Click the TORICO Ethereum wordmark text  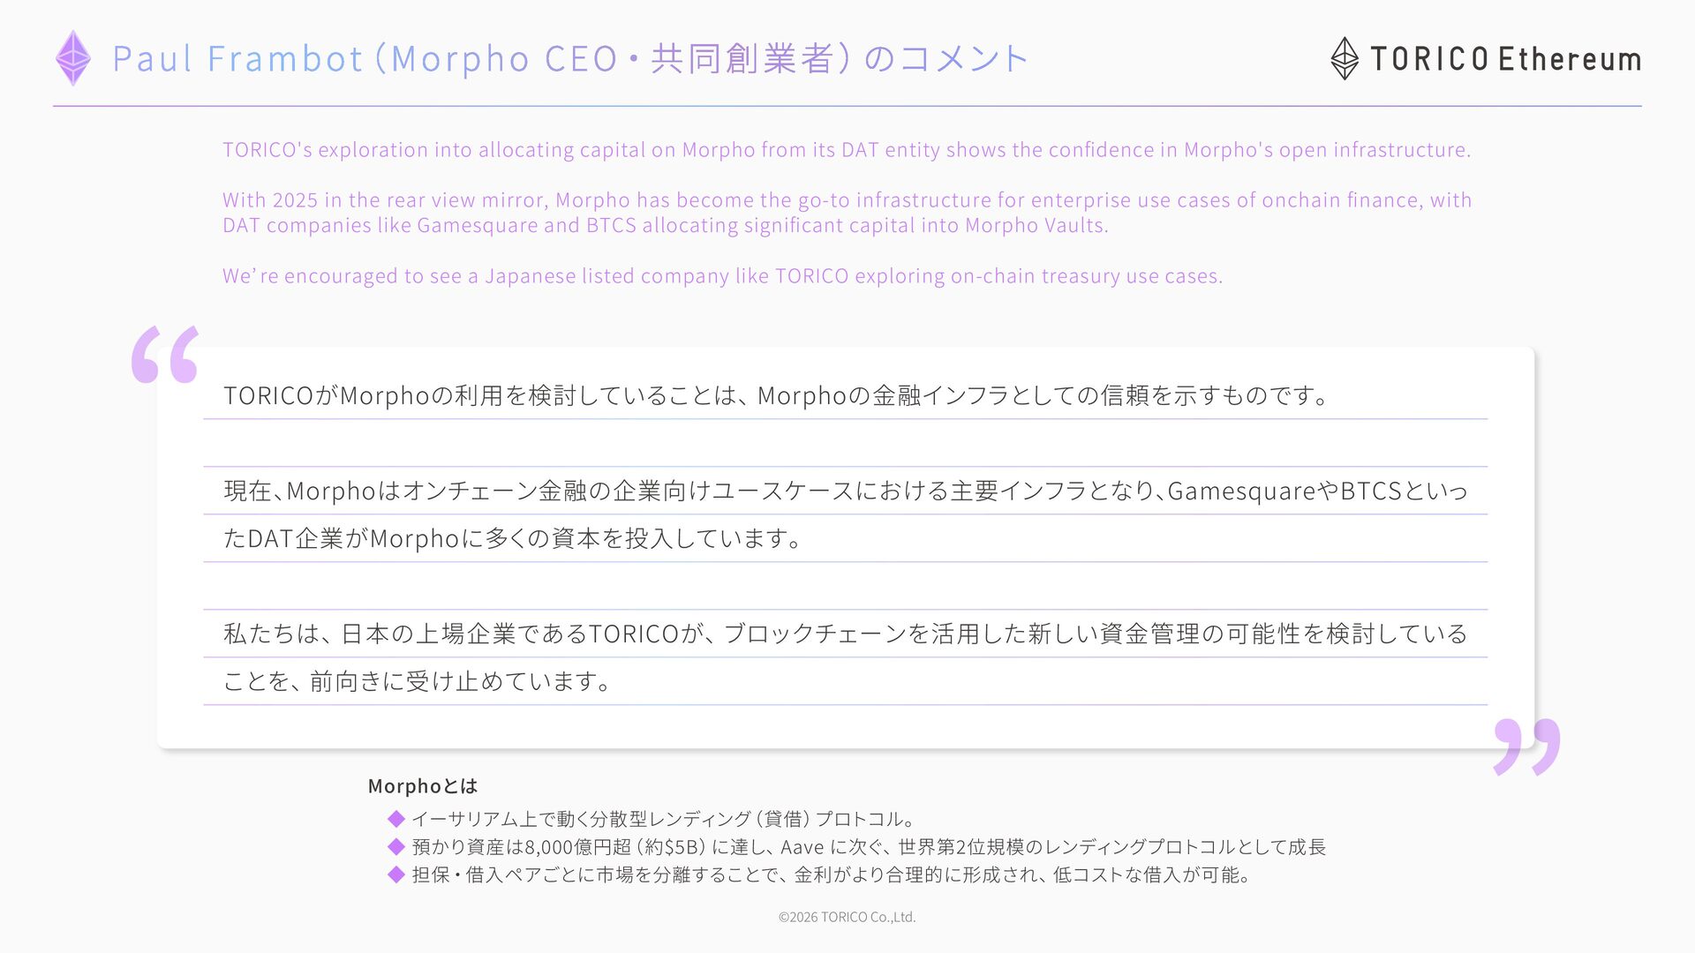(x=1505, y=59)
